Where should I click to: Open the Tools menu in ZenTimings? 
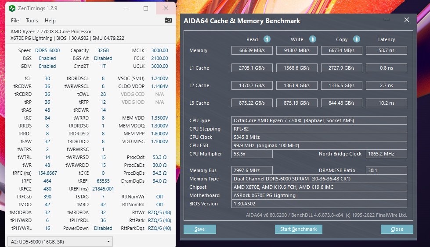[x=32, y=21]
